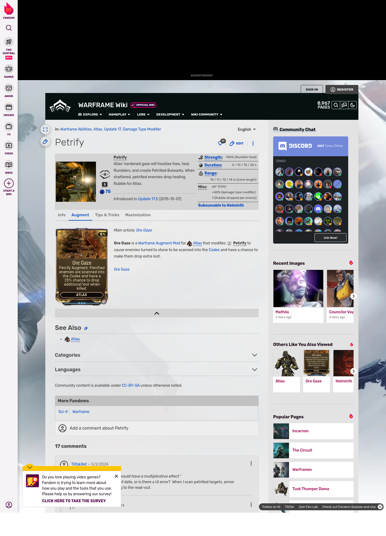Open the Development dropdown menu
The width and height of the screenshot is (386, 536).
pos(170,114)
